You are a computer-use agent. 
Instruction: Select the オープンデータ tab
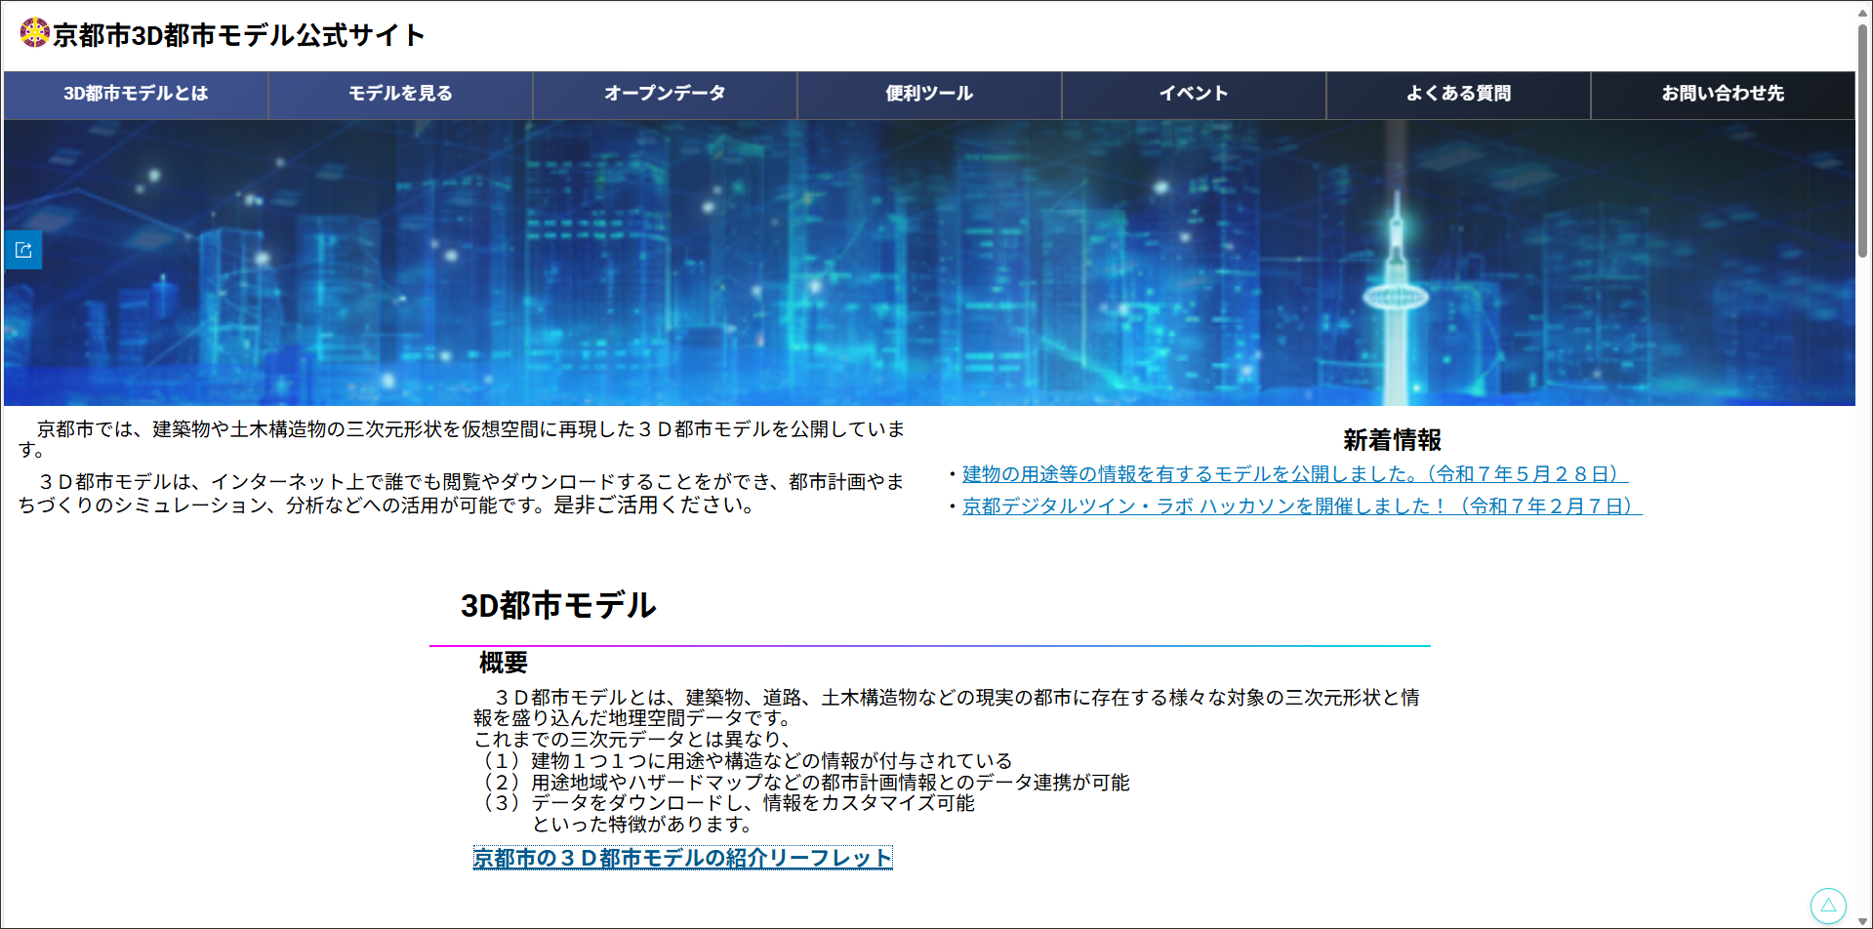[x=664, y=94]
